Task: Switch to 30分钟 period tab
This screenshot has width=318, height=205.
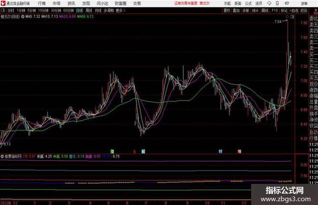Action: pyautogui.click(x=56, y=10)
